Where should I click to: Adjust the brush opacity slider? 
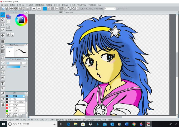[x=13, y=67]
